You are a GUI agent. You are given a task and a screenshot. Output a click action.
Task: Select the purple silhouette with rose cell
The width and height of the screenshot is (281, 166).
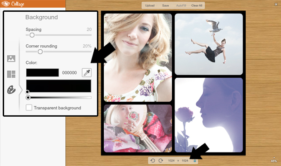click(x=209, y=115)
